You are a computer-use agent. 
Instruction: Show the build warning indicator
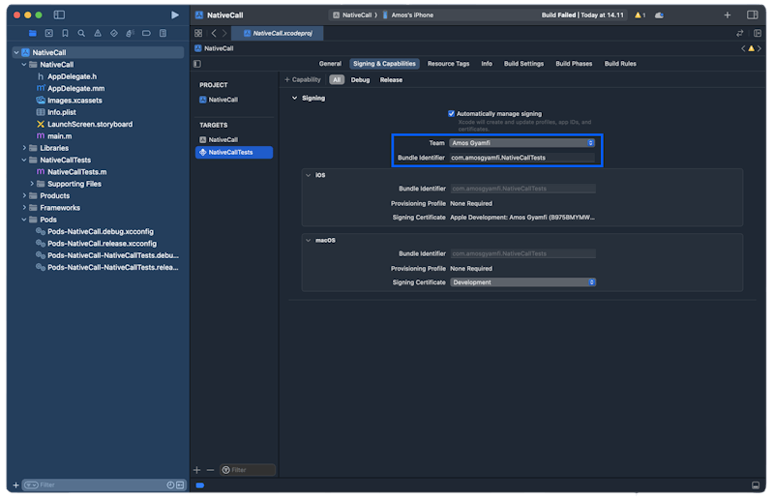[x=640, y=15]
